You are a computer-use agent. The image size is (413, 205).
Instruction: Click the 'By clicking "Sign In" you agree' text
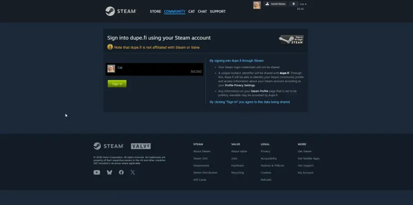(x=250, y=102)
